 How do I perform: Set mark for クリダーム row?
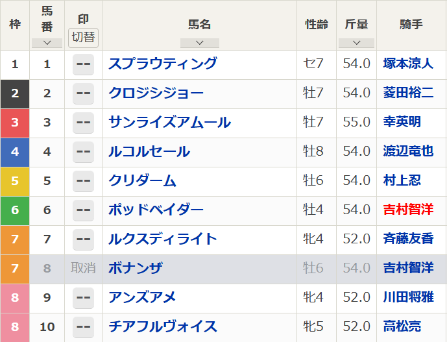(83, 181)
